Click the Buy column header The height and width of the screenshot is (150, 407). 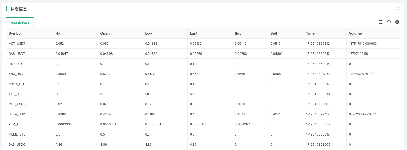[238, 33]
